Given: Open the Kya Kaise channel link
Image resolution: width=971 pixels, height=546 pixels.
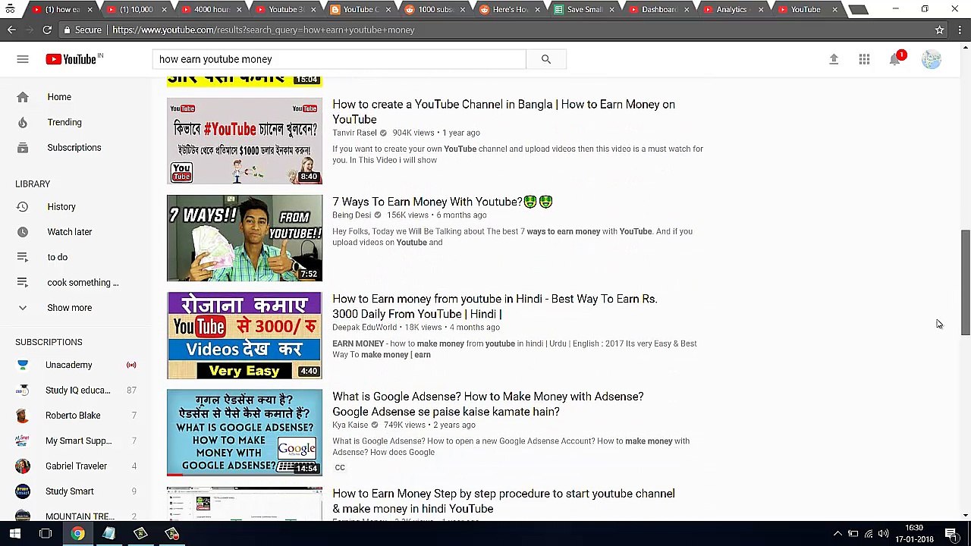Looking at the screenshot, I should point(350,425).
